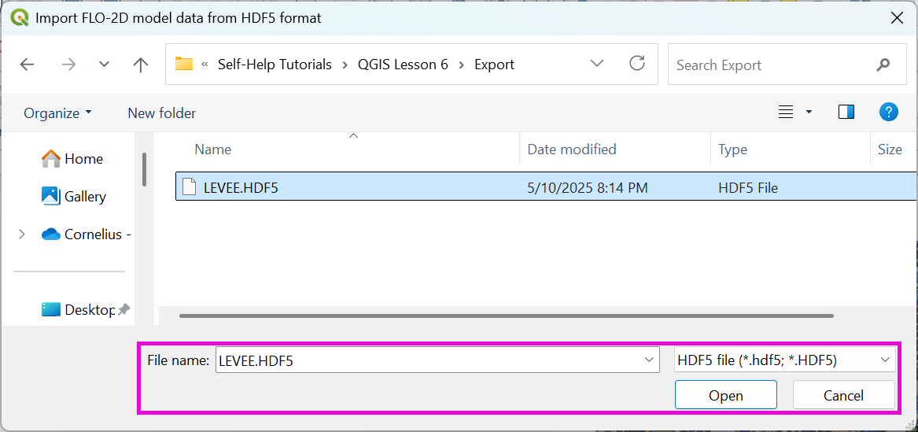
Task: Click the Back navigation arrow
Action: click(28, 65)
